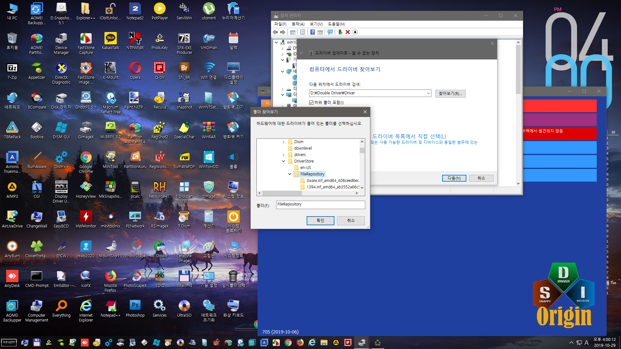The image size is (621, 349).
Task: Open the Q-Dir desktop shortcut
Action: (159, 71)
